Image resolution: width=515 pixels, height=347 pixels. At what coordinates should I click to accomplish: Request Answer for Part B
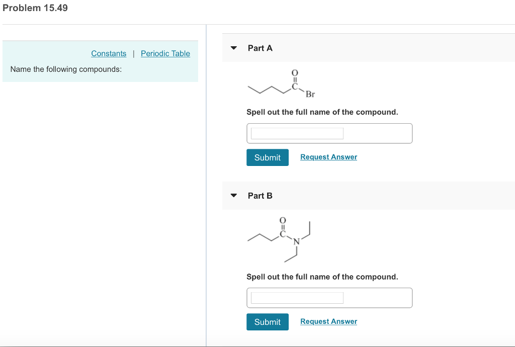pos(328,321)
